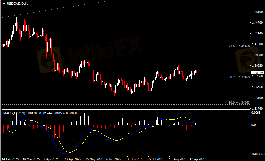Click price scale value 1.41980

click(x=257, y=44)
